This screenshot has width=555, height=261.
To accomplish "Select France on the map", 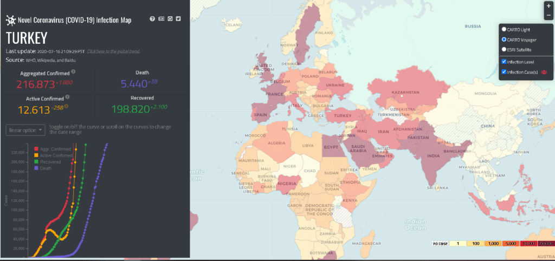I will (x=275, y=94).
